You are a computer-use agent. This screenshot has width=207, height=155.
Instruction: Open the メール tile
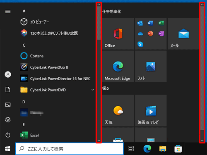(x=183, y=33)
